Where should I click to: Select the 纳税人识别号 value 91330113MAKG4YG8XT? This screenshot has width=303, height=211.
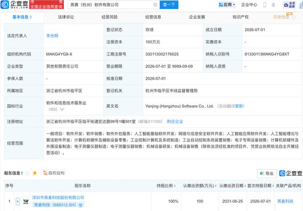click(267, 54)
